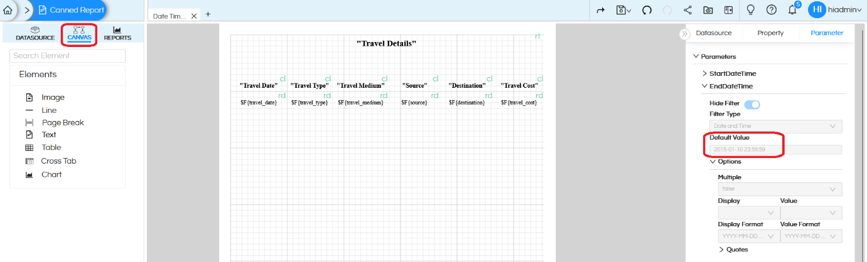Image resolution: width=867 pixels, height=262 pixels.
Task: Select the $F{travel_type} field
Action: pyautogui.click(x=310, y=102)
